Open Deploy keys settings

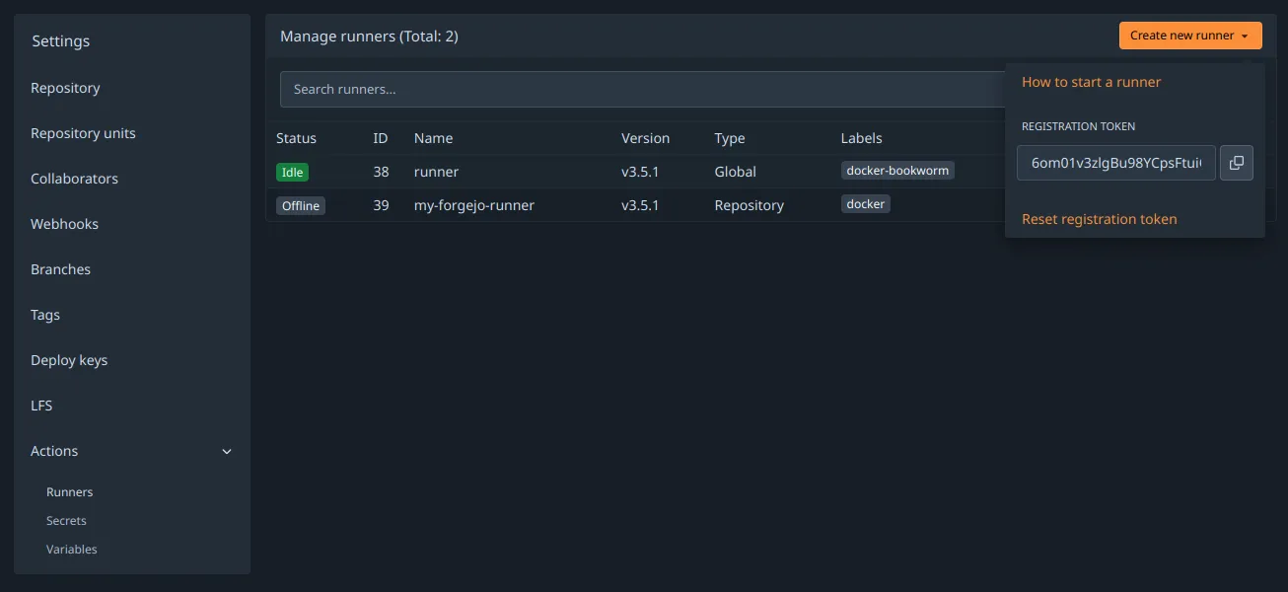[69, 360]
